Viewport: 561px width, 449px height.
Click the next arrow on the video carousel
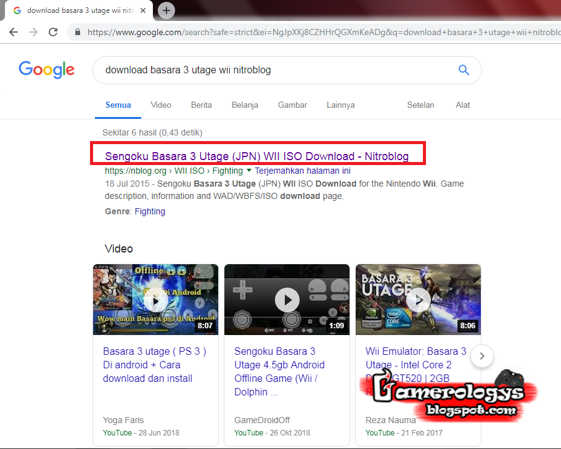pyautogui.click(x=481, y=356)
